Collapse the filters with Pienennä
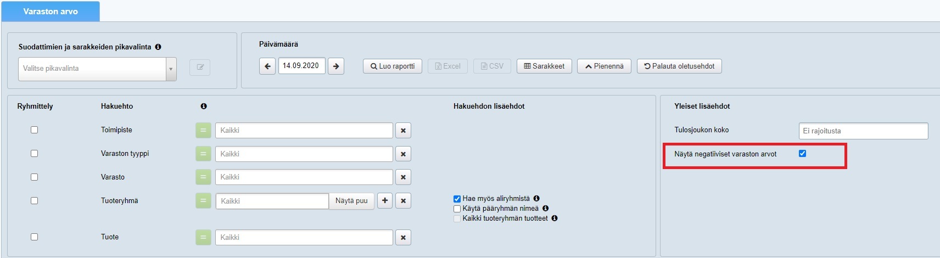This screenshot has width=940, height=258. coord(604,66)
